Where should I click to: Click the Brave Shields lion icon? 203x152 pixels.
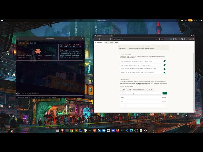(160, 39)
